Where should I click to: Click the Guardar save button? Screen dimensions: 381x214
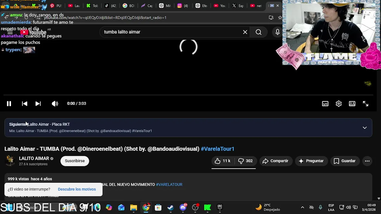345,161
